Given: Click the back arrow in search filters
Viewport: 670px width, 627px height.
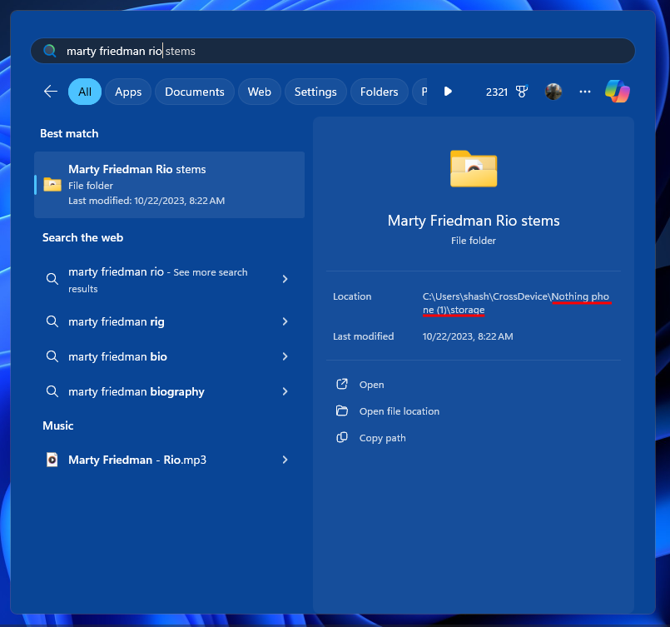Looking at the screenshot, I should [50, 92].
